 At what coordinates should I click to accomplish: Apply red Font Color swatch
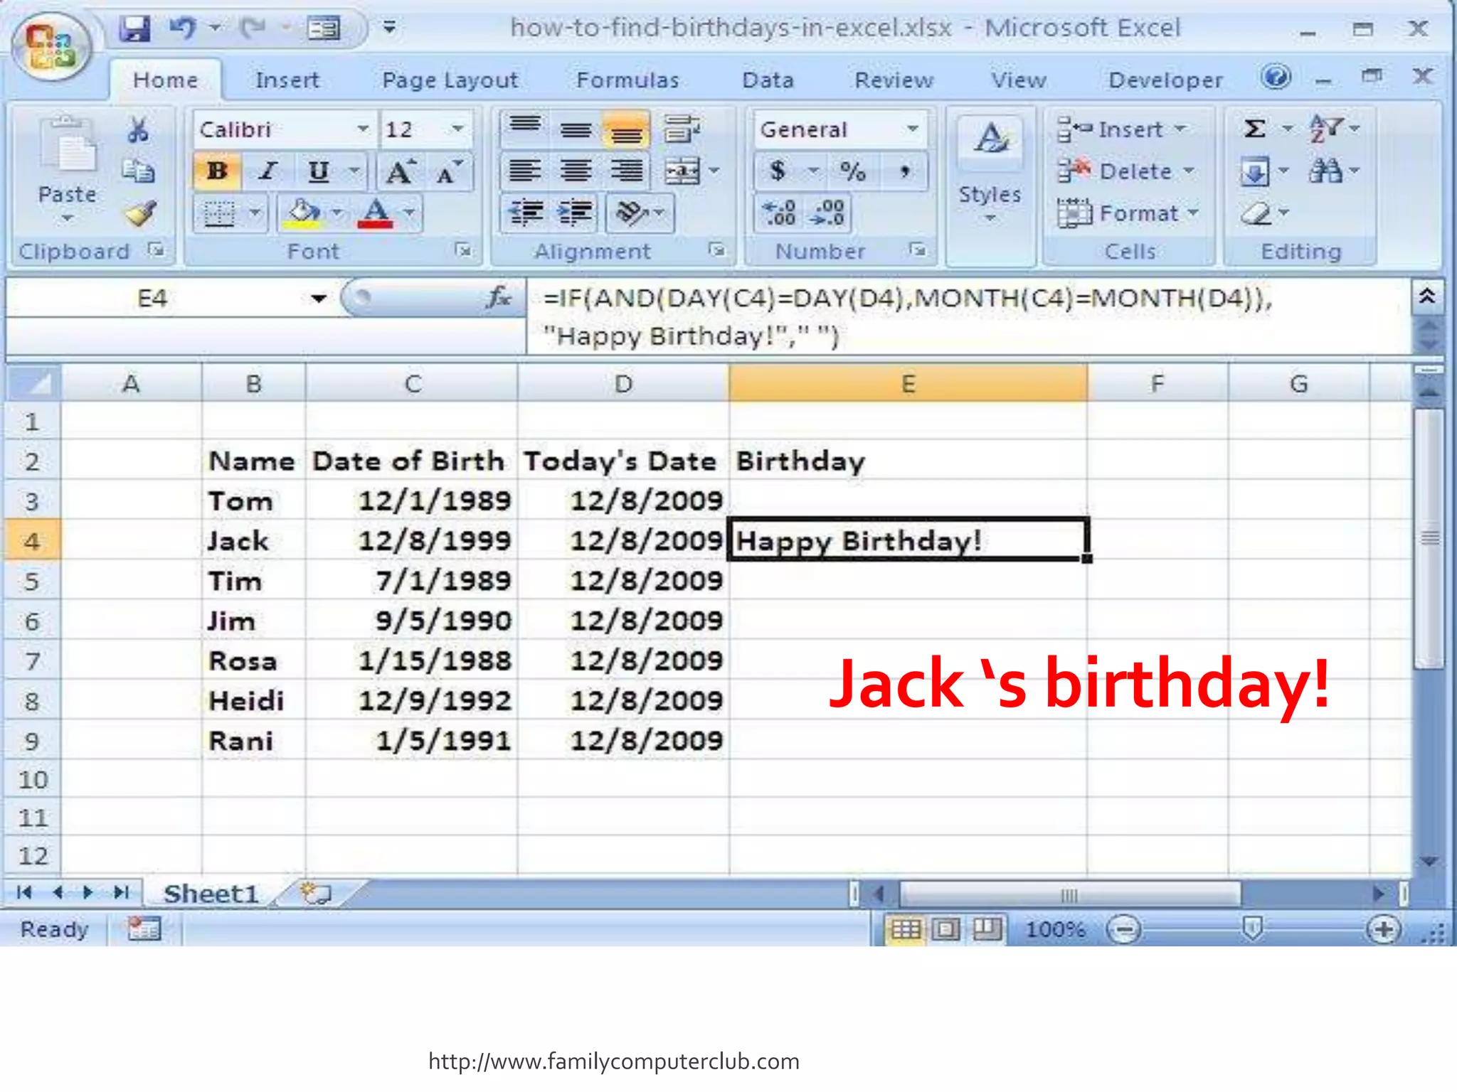click(375, 212)
